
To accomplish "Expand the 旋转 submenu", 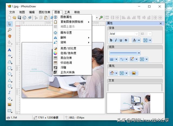I will pyautogui.click(x=72, y=42).
